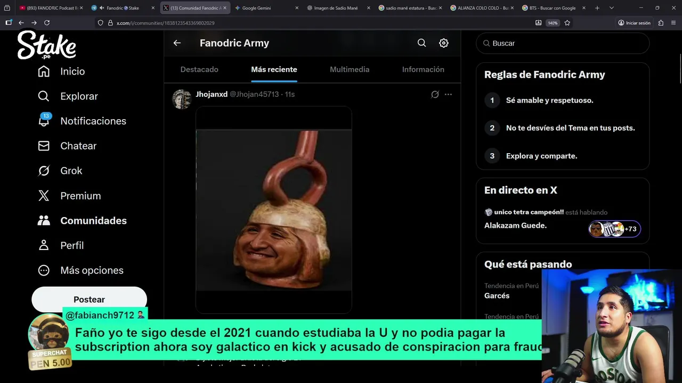
Task: Click the +73 listeners avatar group
Action: [x=614, y=229]
